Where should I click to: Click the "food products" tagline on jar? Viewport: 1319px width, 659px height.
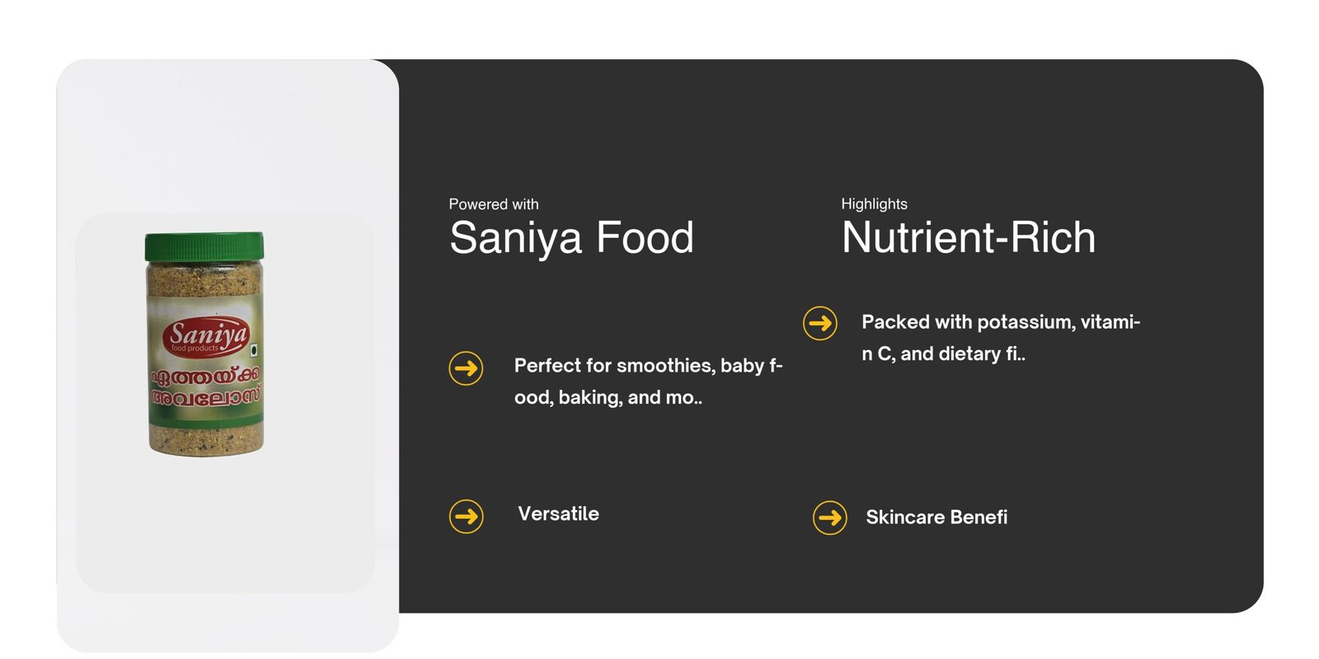pos(195,348)
